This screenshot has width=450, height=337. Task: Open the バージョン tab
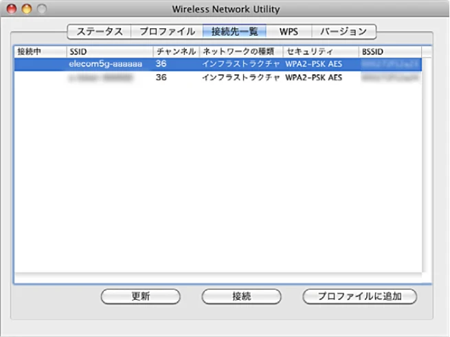click(x=344, y=32)
